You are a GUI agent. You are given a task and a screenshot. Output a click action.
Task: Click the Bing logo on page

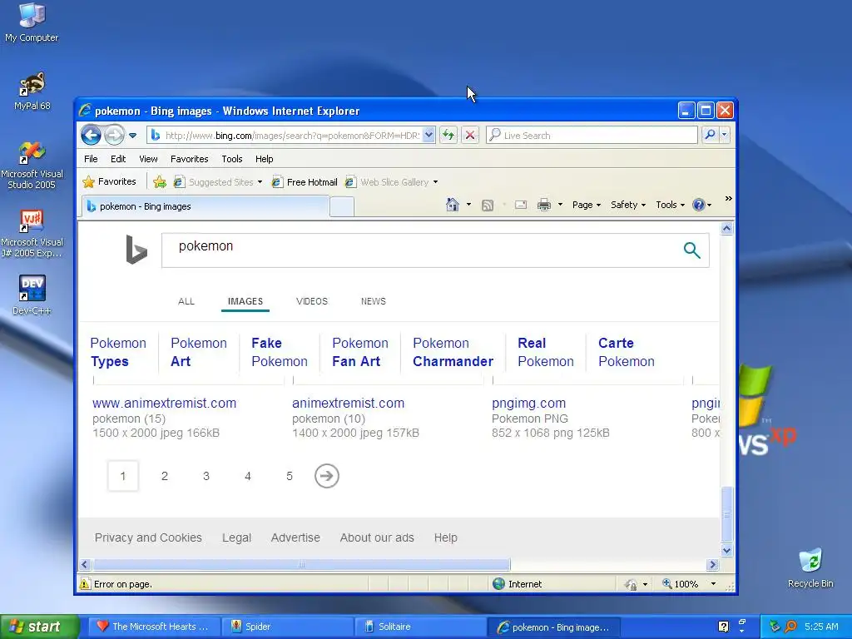coord(136,250)
